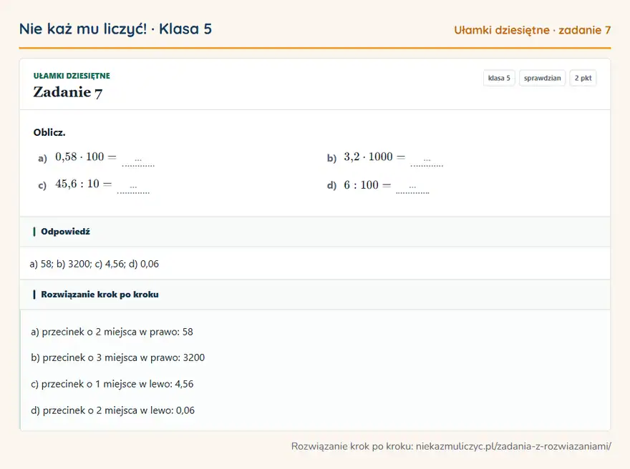Screen dimensions: 630x469
Task: Click the 'Zadanie 7' heading
Action: [x=67, y=92]
